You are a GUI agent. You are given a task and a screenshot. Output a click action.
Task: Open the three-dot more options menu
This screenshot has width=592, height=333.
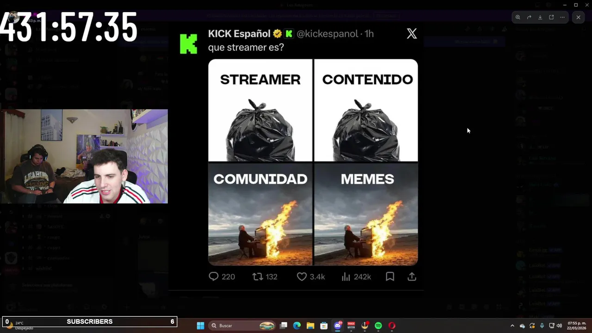click(x=562, y=17)
